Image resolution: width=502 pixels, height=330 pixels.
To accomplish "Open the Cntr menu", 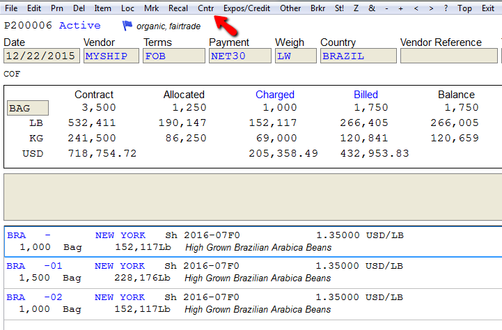I will click(205, 8).
